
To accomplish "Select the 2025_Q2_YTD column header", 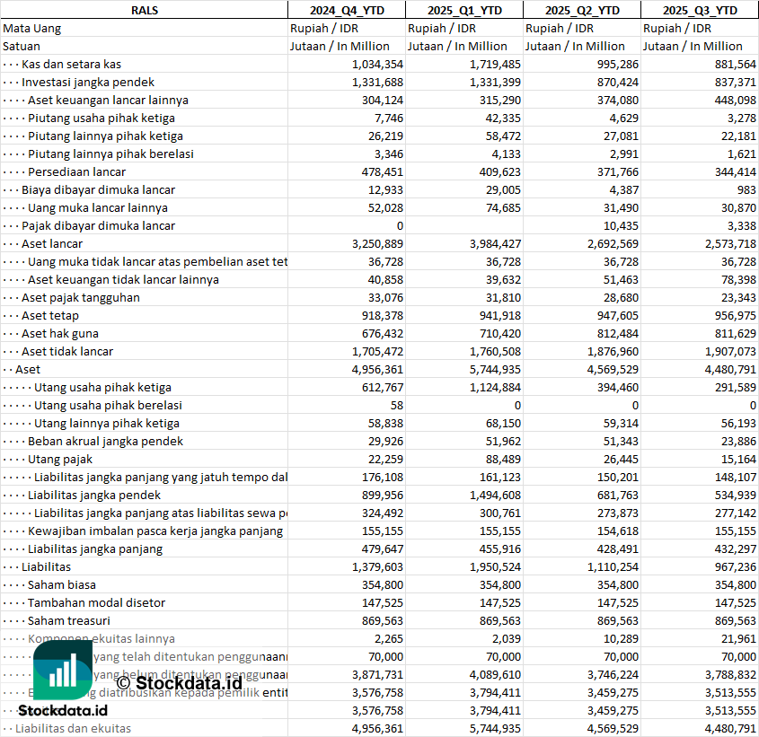I will coord(582,10).
